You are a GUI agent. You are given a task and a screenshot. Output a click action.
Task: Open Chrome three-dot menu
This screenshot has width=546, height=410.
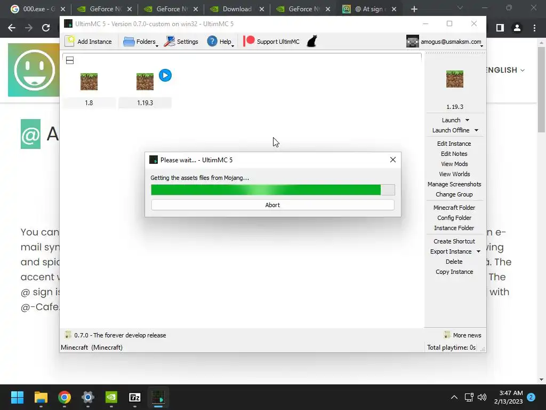click(534, 28)
